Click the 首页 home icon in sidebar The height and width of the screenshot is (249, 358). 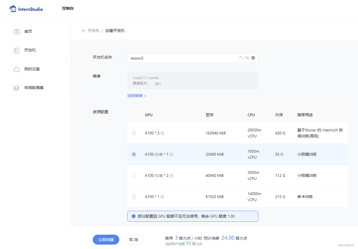point(17,32)
